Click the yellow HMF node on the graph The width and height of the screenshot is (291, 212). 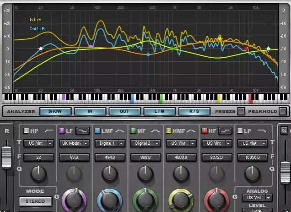coord(220,39)
